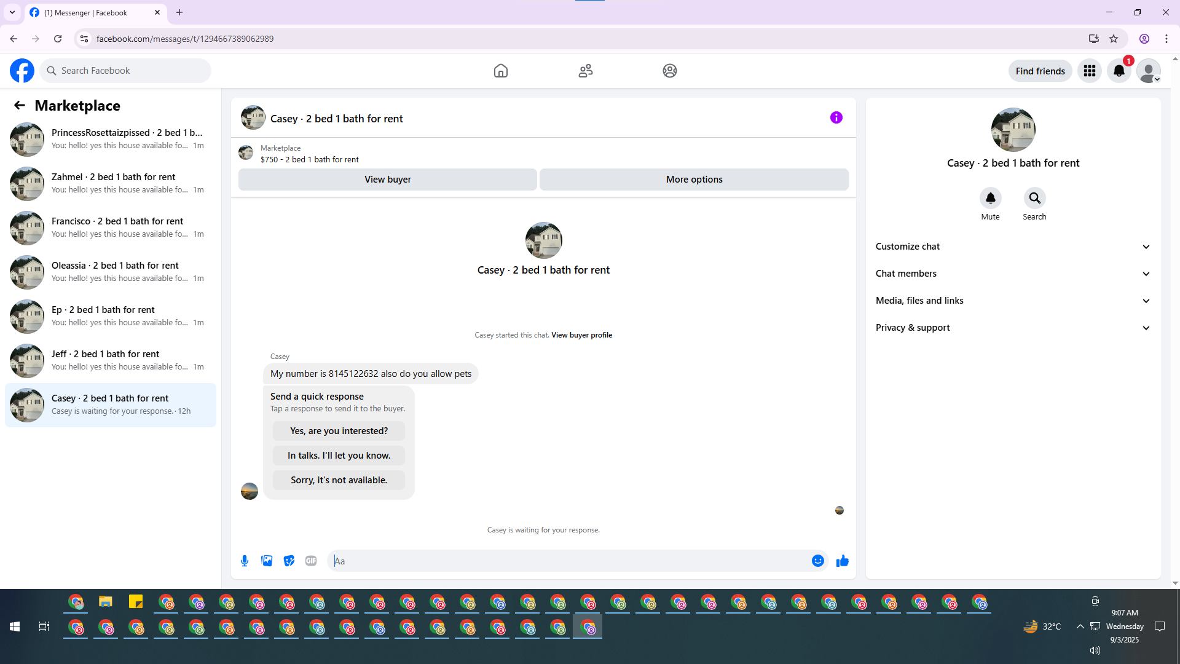This screenshot has height=664, width=1180.
Task: Click More options button
Action: tap(694, 180)
